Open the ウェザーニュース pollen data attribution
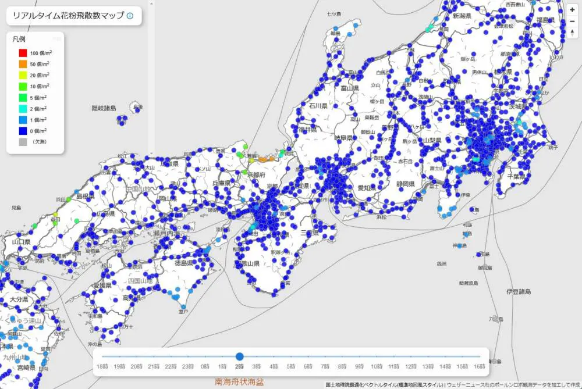The width and height of the screenshot is (582, 389). [x=514, y=385]
